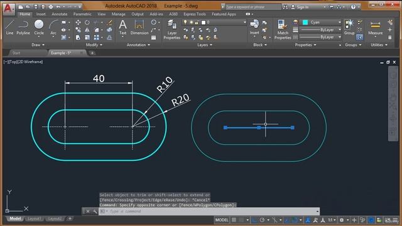Screen dimensions: 402x226
Task: Toggle snap mode in status bar
Action: pos(241,220)
